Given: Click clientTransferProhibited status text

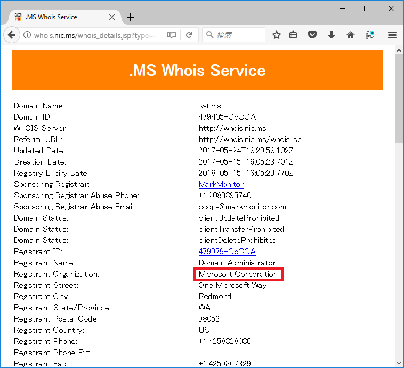Looking at the screenshot, I should [241, 229].
